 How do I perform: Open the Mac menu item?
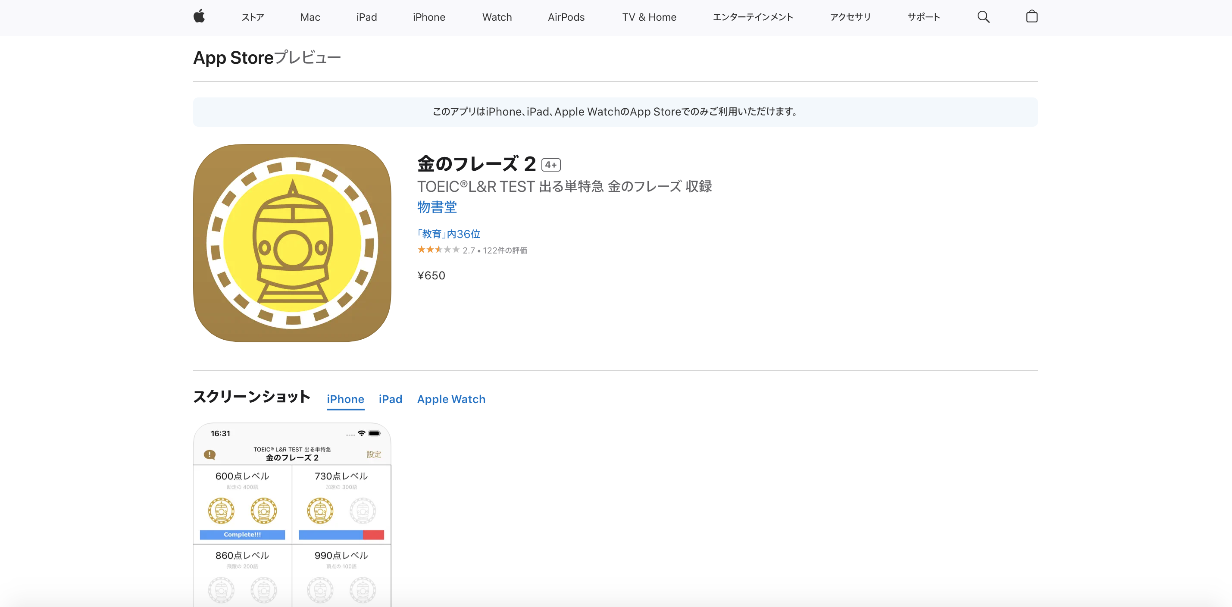(310, 17)
